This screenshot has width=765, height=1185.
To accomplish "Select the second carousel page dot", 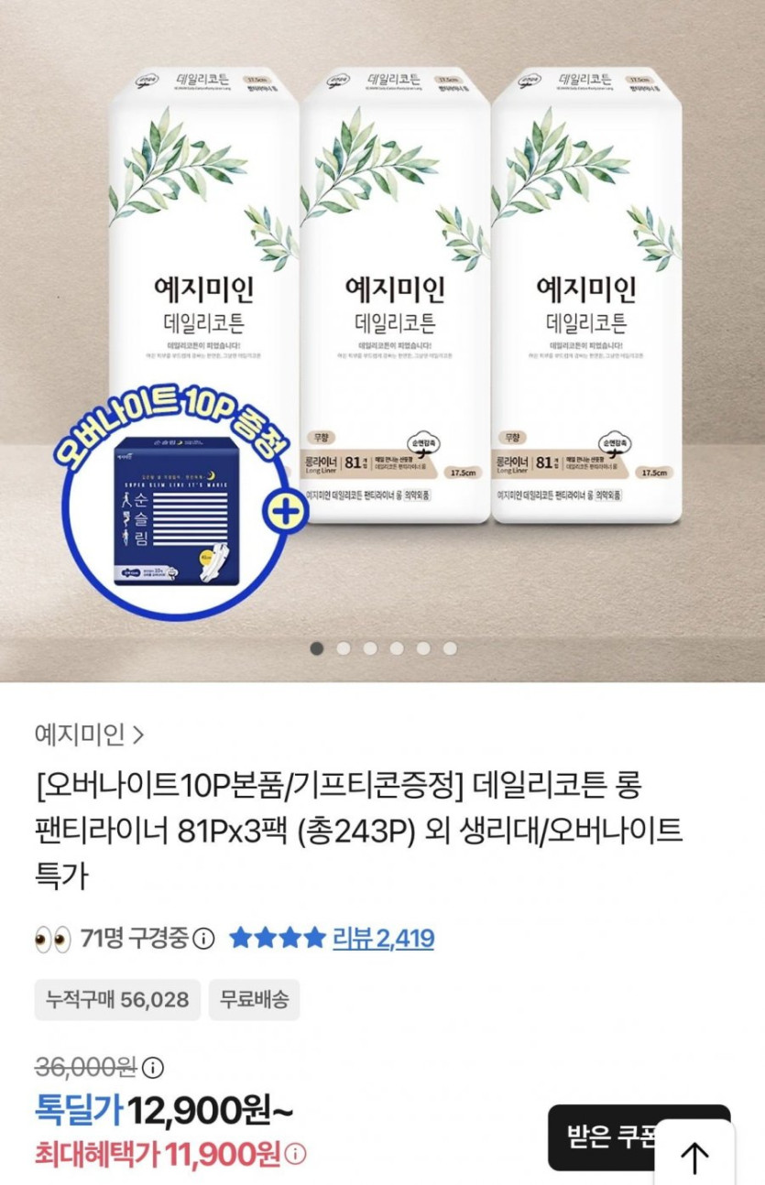I will 344,648.
